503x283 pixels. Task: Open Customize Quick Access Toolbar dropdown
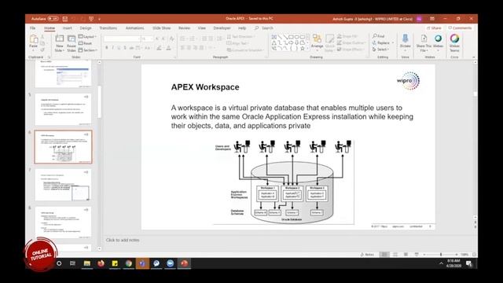[x=100, y=19]
